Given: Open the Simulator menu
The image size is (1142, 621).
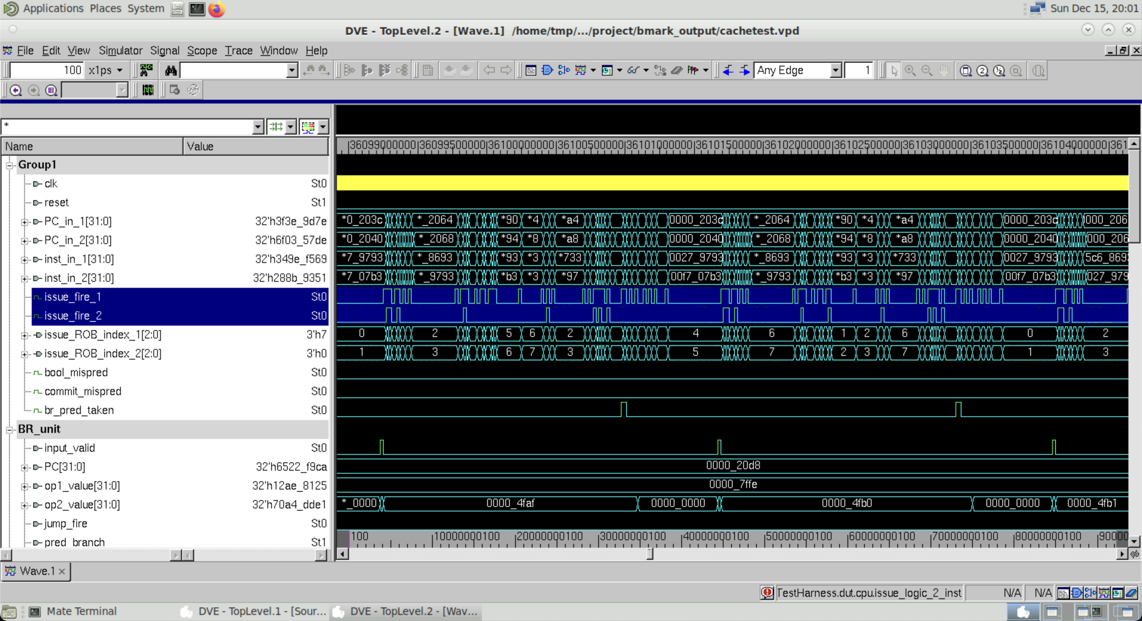Looking at the screenshot, I should click(x=120, y=51).
